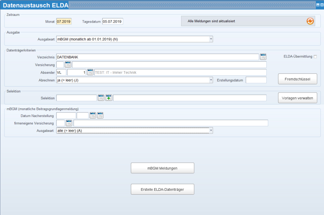Viewport: 324px width, 215px height.
Task: Focus the Tagesdatum field 05.07.2019
Action: (113, 21)
